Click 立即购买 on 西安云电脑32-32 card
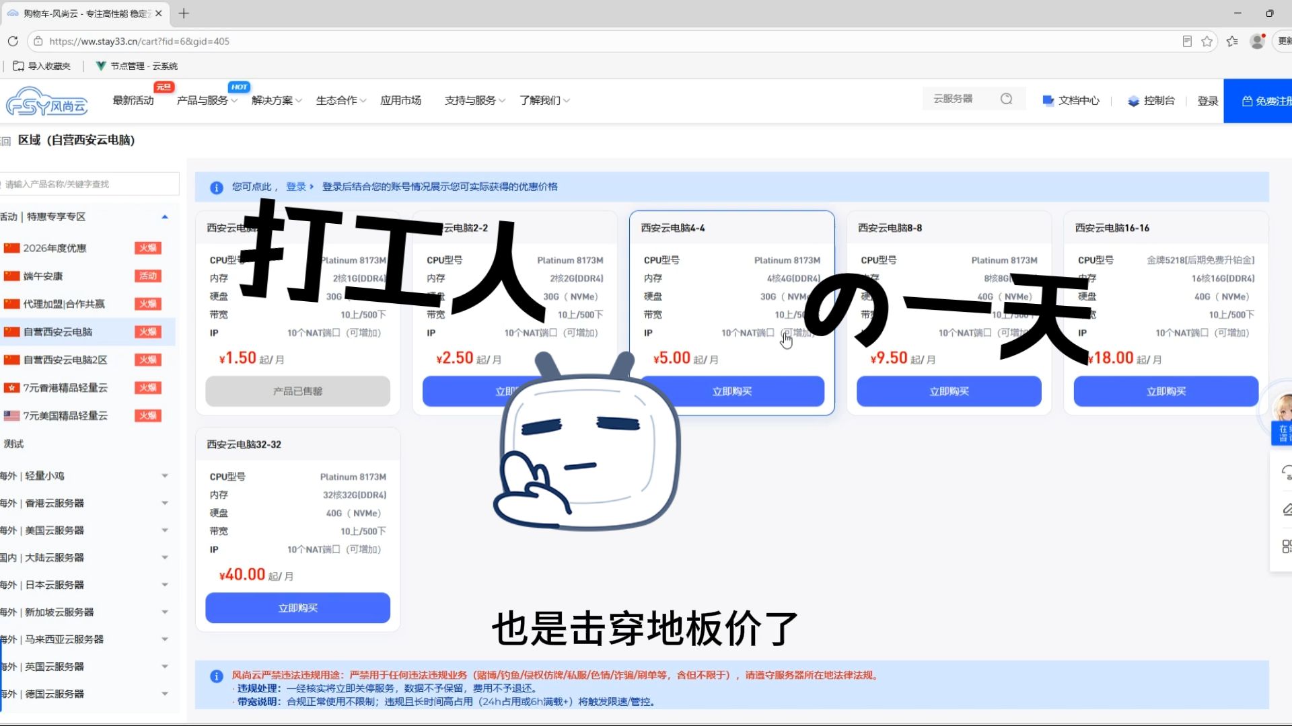 pos(297,608)
